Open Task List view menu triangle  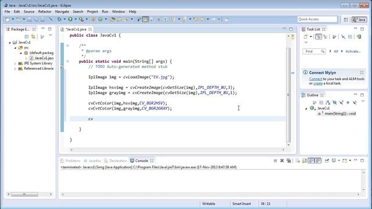(x=306, y=42)
